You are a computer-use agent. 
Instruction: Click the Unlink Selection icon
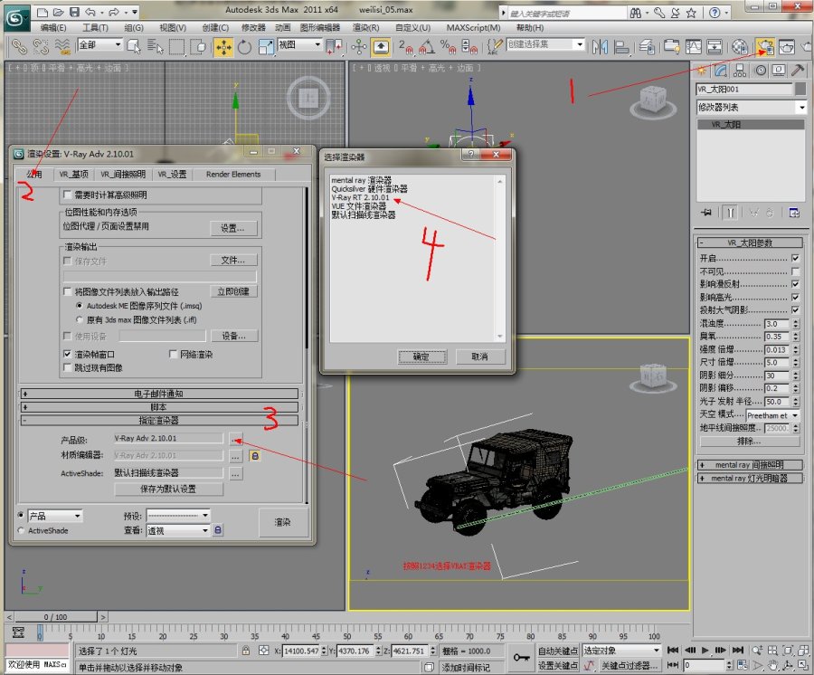point(41,47)
